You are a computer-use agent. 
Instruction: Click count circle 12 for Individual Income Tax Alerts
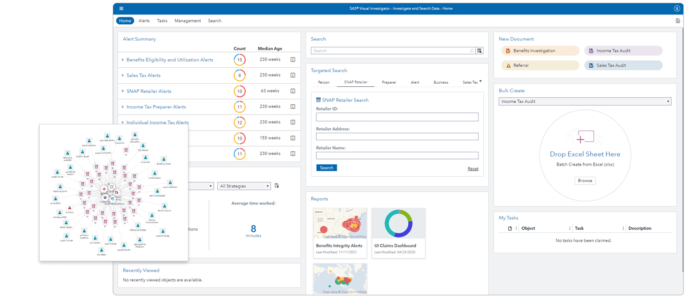tap(240, 122)
